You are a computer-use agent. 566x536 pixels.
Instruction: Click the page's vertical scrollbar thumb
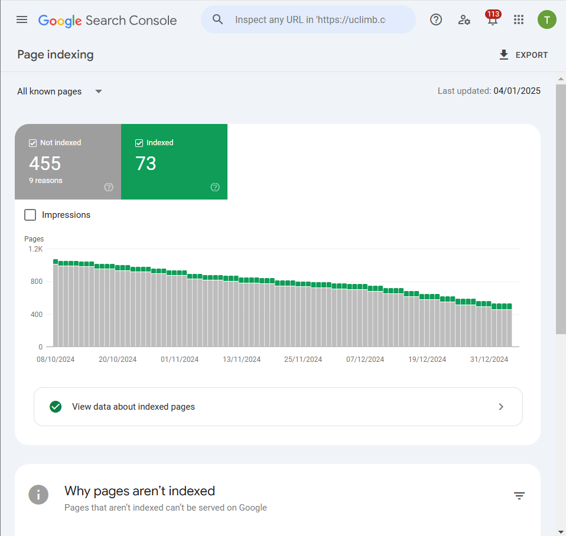(561, 207)
